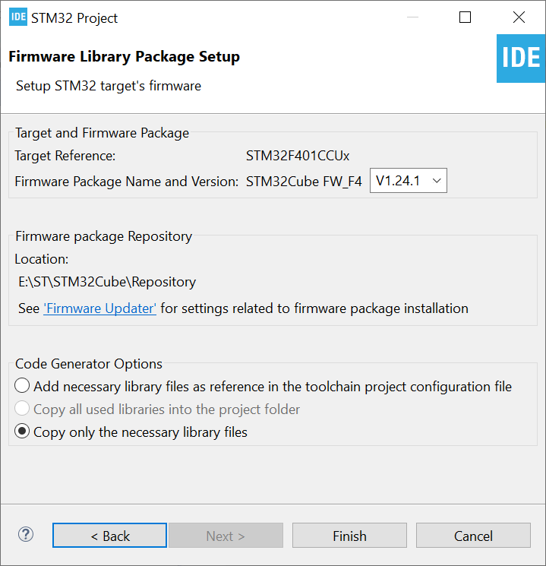Viewport: 546px width, 566px height.
Task: Click the 'STM32Cube FW_F4' package name
Action: pos(304,182)
